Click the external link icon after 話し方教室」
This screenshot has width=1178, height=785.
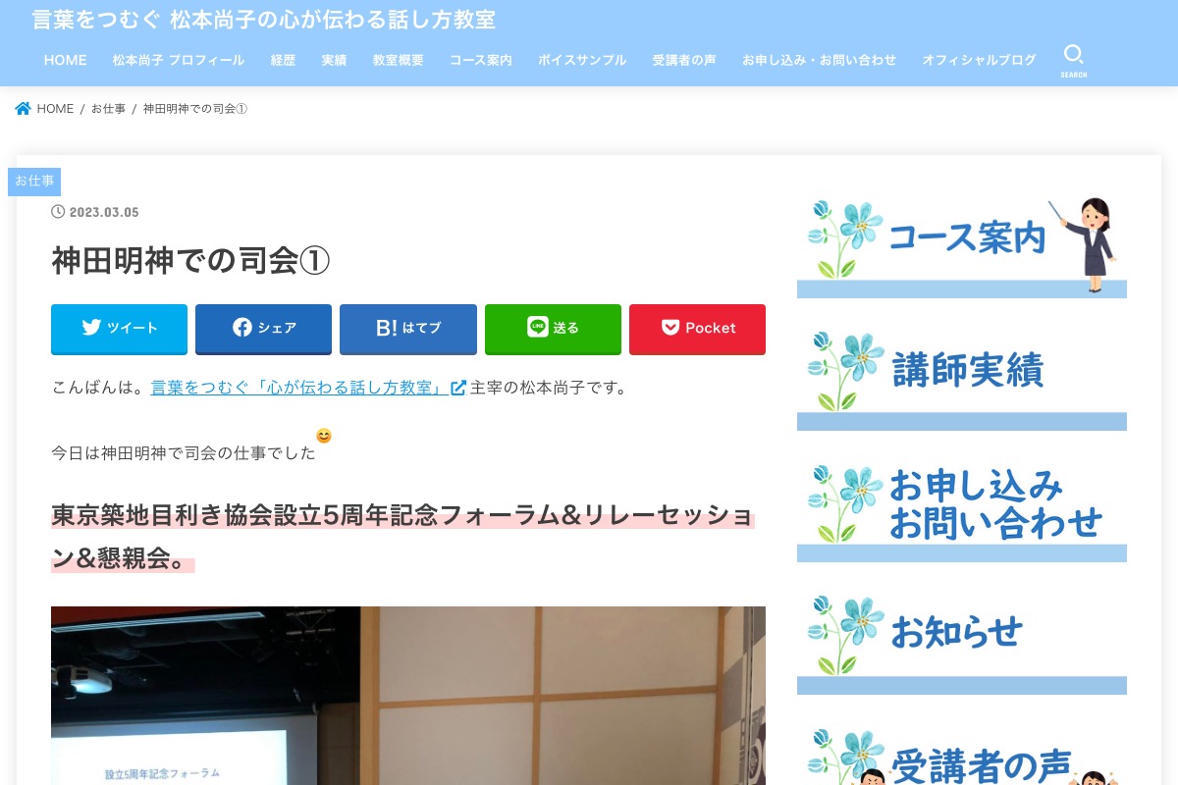457,388
